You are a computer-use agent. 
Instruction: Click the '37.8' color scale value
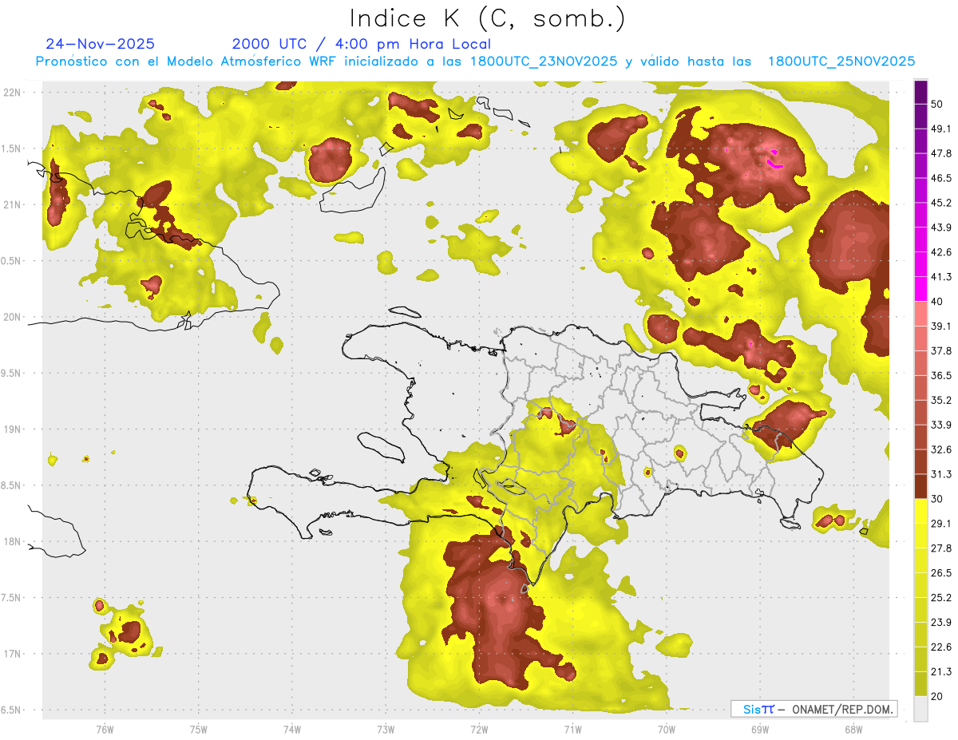(941, 351)
